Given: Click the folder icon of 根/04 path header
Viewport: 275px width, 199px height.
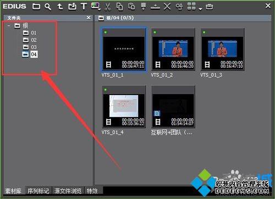Looking at the screenshot, I should [101, 18].
